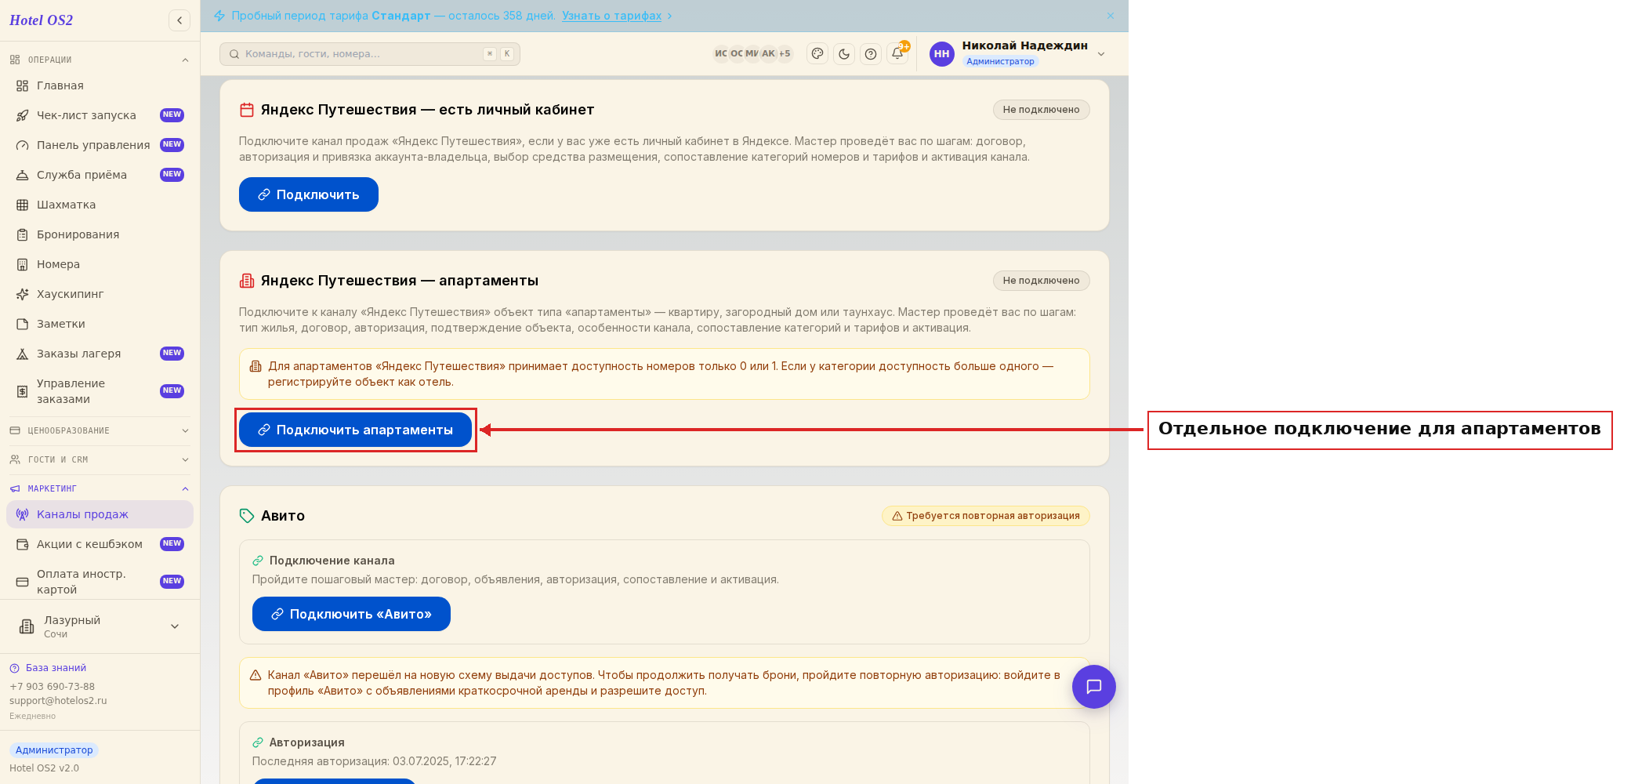Click the grid icon beside Шахматка
Viewport: 1631px width, 784px height.
(x=23, y=205)
